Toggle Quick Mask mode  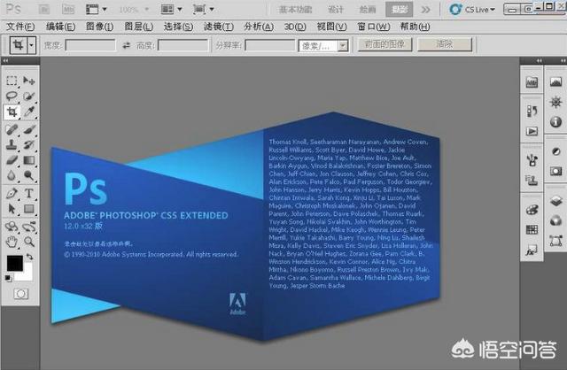click(20, 294)
